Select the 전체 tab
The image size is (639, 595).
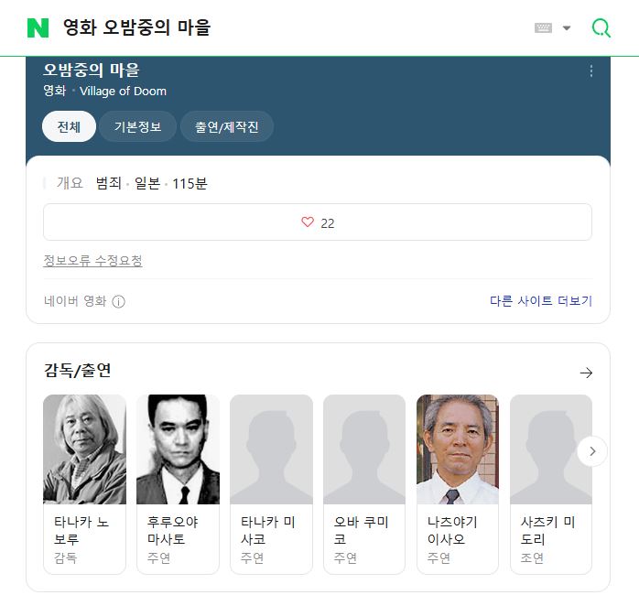pos(69,126)
